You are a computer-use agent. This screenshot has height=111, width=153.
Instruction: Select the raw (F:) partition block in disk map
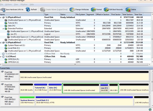[x=104, y=88]
